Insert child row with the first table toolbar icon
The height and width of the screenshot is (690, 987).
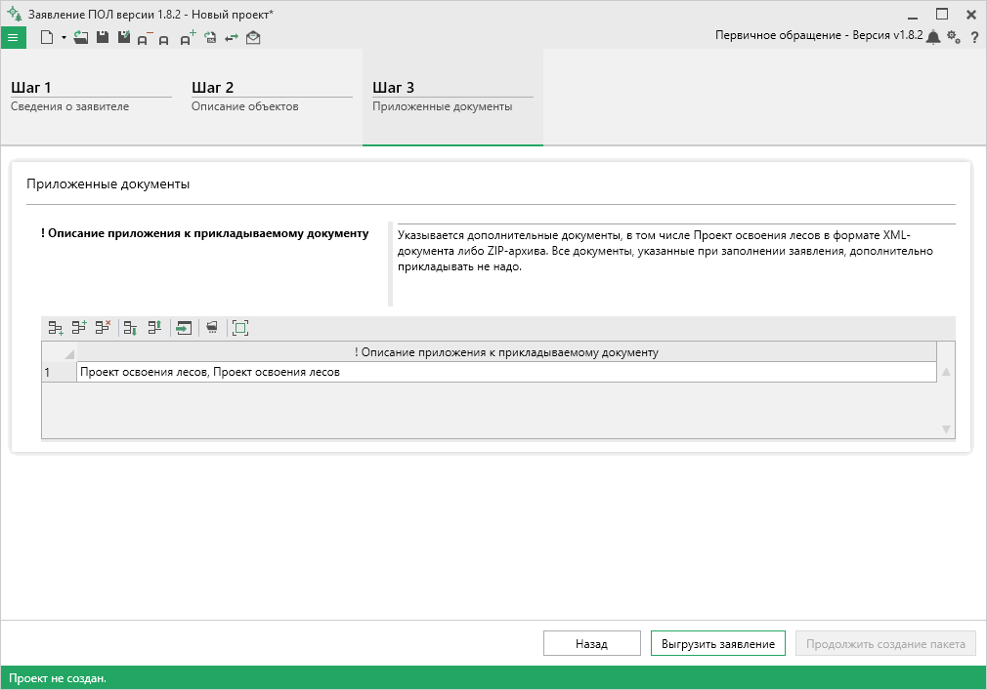click(56, 327)
